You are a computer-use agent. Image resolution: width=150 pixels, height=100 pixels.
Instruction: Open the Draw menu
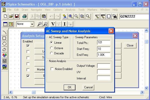coord(25,10)
